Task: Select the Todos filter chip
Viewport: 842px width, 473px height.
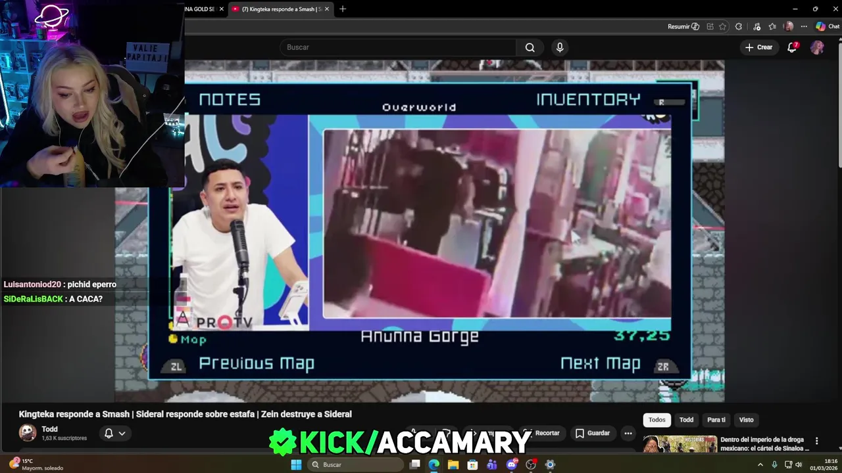Action: click(x=656, y=420)
